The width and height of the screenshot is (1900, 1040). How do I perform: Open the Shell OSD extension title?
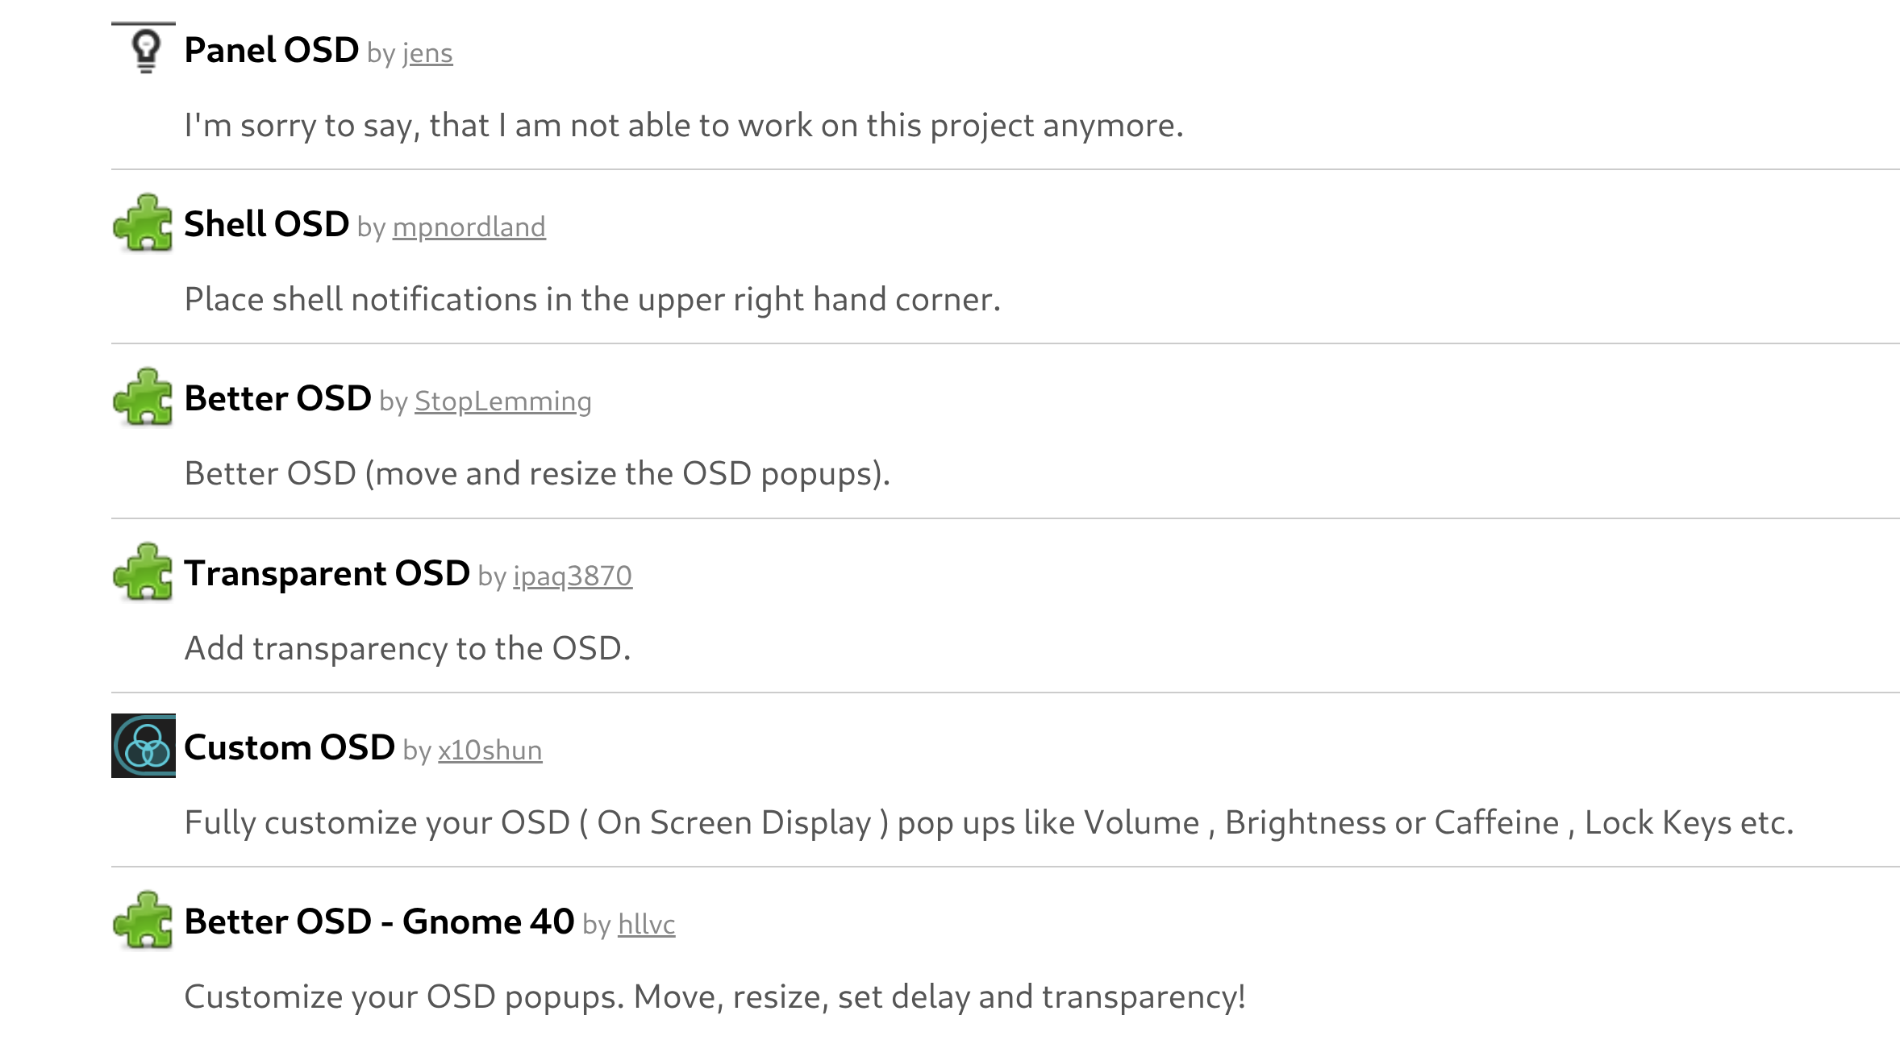[x=266, y=224]
